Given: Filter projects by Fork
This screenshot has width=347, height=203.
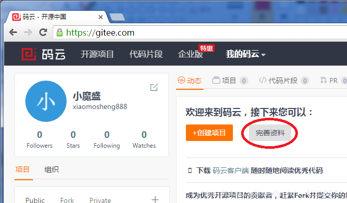Looking at the screenshot, I should pyautogui.click(x=67, y=200).
